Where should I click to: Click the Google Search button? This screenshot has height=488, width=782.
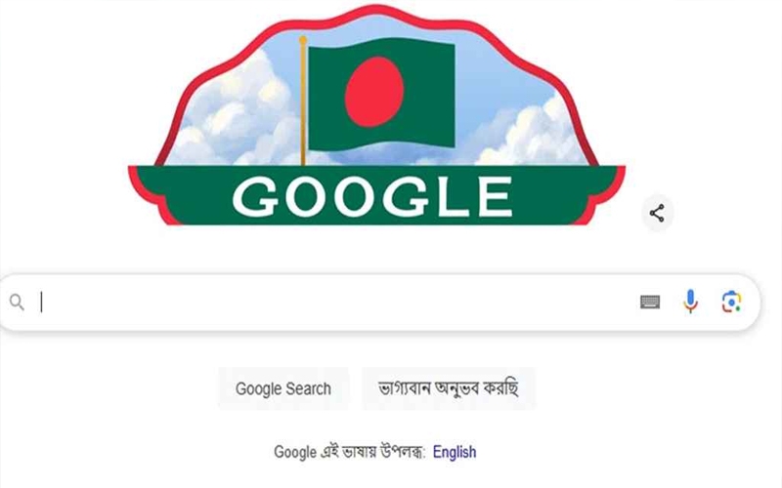point(283,388)
